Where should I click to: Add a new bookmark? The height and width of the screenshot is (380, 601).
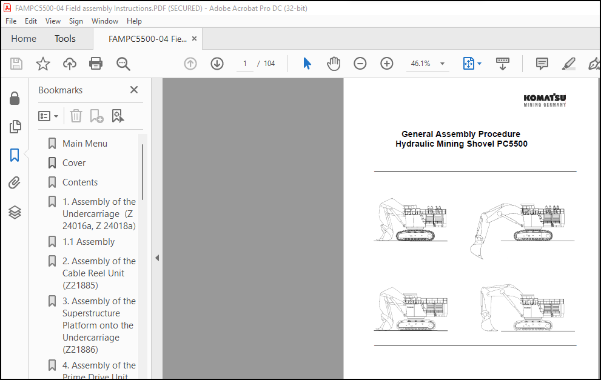tap(96, 116)
